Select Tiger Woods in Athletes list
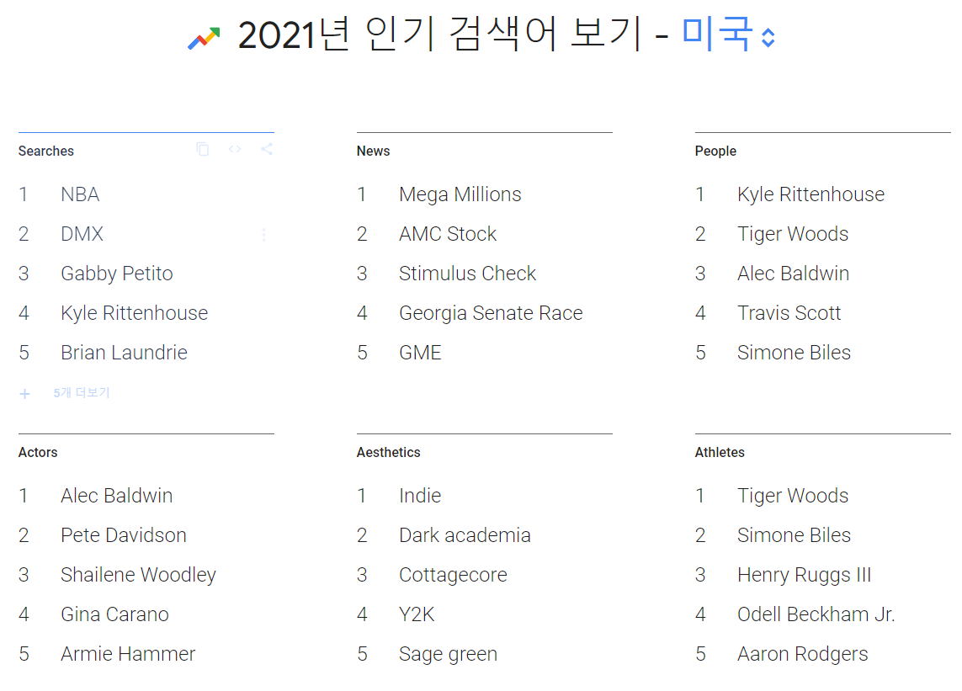The height and width of the screenshot is (691, 962). [793, 496]
